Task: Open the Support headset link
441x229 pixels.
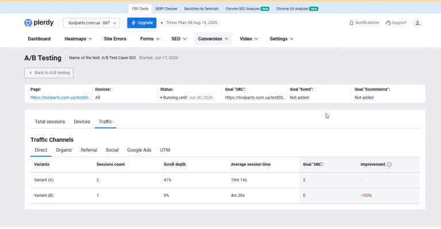Action: (x=396, y=23)
